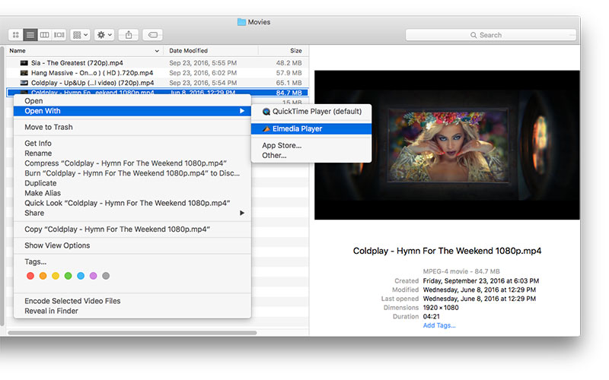Choose Duplicate from context menu
Image resolution: width=609 pixels, height=380 pixels.
tap(132, 183)
